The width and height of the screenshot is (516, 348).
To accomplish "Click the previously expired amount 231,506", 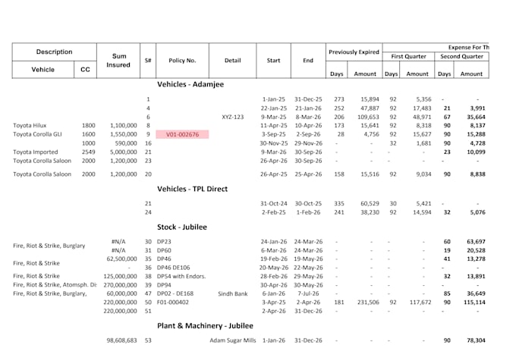I will tap(368, 302).
